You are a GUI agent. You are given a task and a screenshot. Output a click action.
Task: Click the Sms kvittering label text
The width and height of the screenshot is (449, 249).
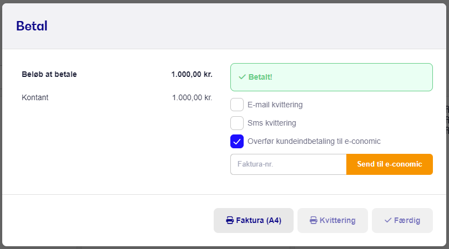point(272,123)
